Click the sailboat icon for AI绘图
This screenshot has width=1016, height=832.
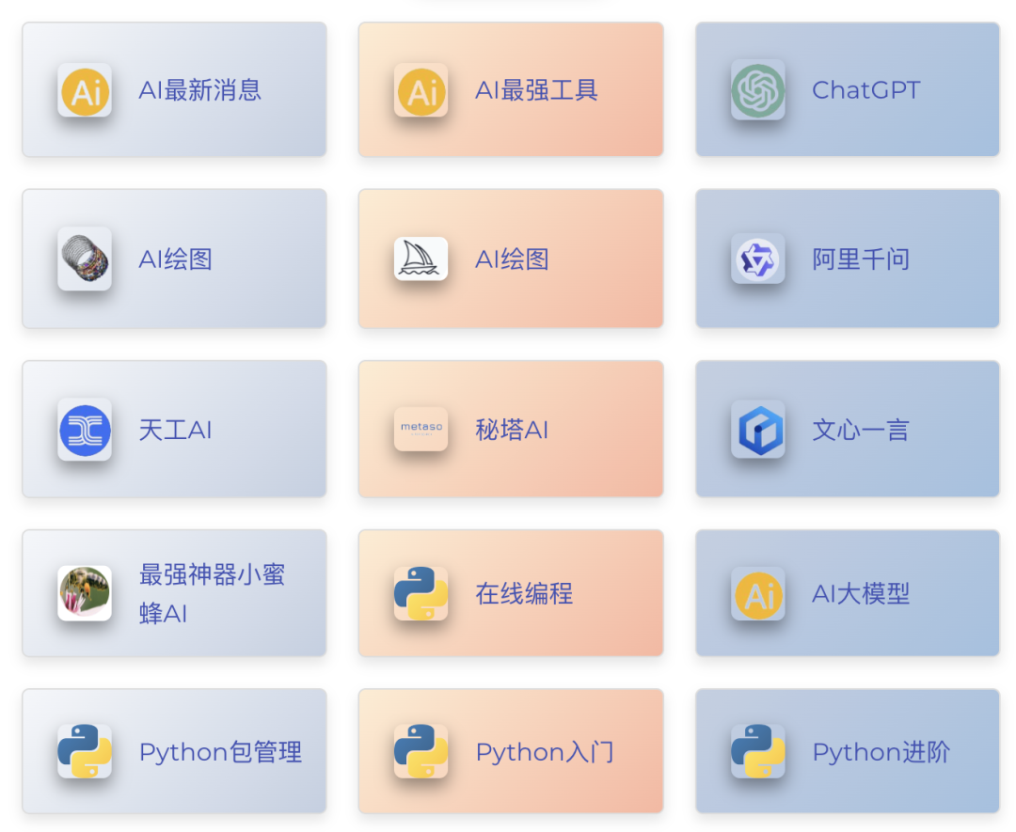421,259
